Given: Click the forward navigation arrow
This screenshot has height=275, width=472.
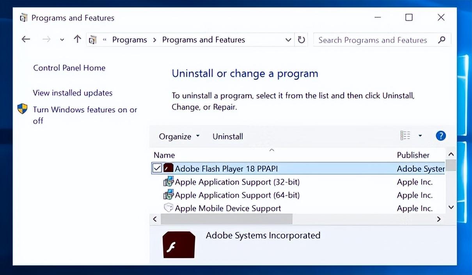Looking at the screenshot, I should tap(46, 39).
